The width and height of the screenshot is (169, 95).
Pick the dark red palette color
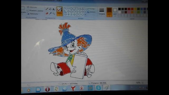click(x=126, y=9)
